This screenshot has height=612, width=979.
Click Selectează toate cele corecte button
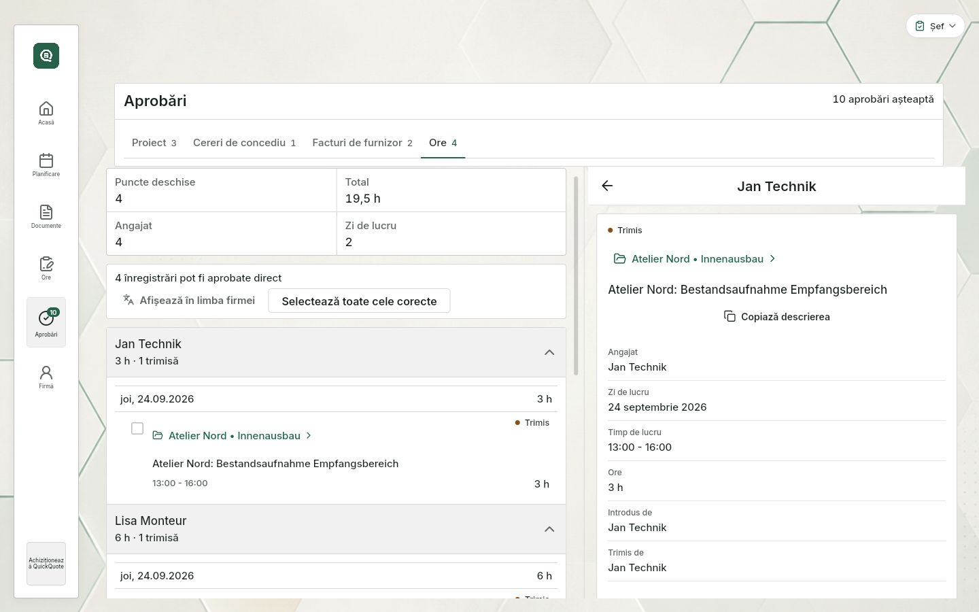click(x=359, y=301)
